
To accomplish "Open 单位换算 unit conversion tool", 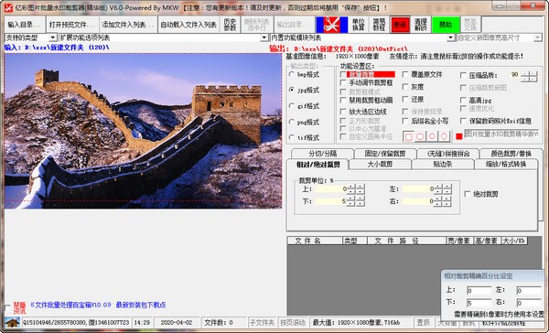I will (x=358, y=25).
